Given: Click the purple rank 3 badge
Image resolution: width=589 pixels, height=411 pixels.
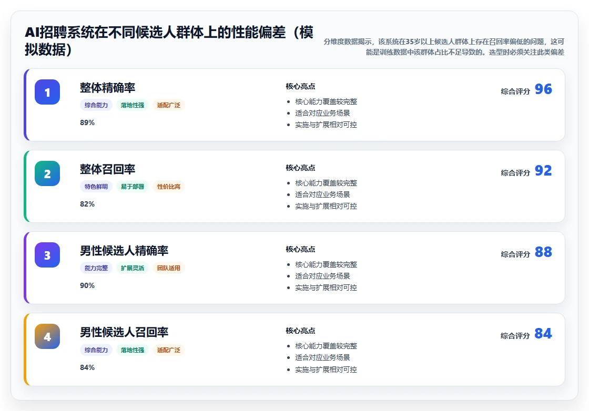Looking at the screenshot, I should [47, 255].
